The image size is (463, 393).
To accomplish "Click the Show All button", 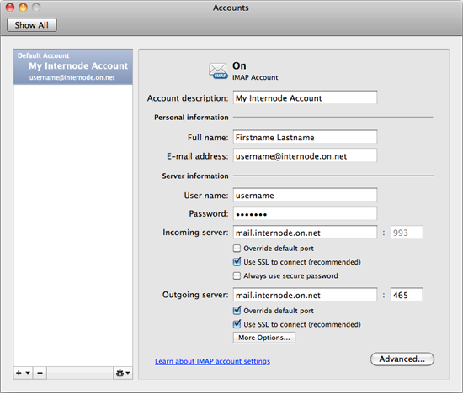I will [32, 25].
